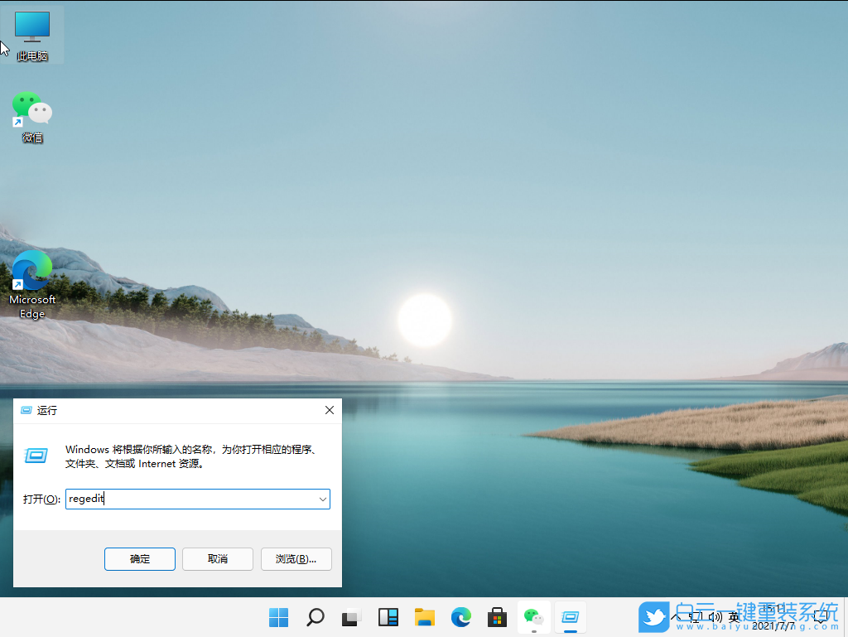Click the Twitter icon in the system tray
The image size is (848, 637).
click(655, 617)
